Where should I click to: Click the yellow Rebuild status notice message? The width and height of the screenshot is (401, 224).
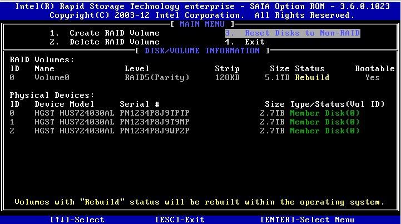(x=200, y=202)
